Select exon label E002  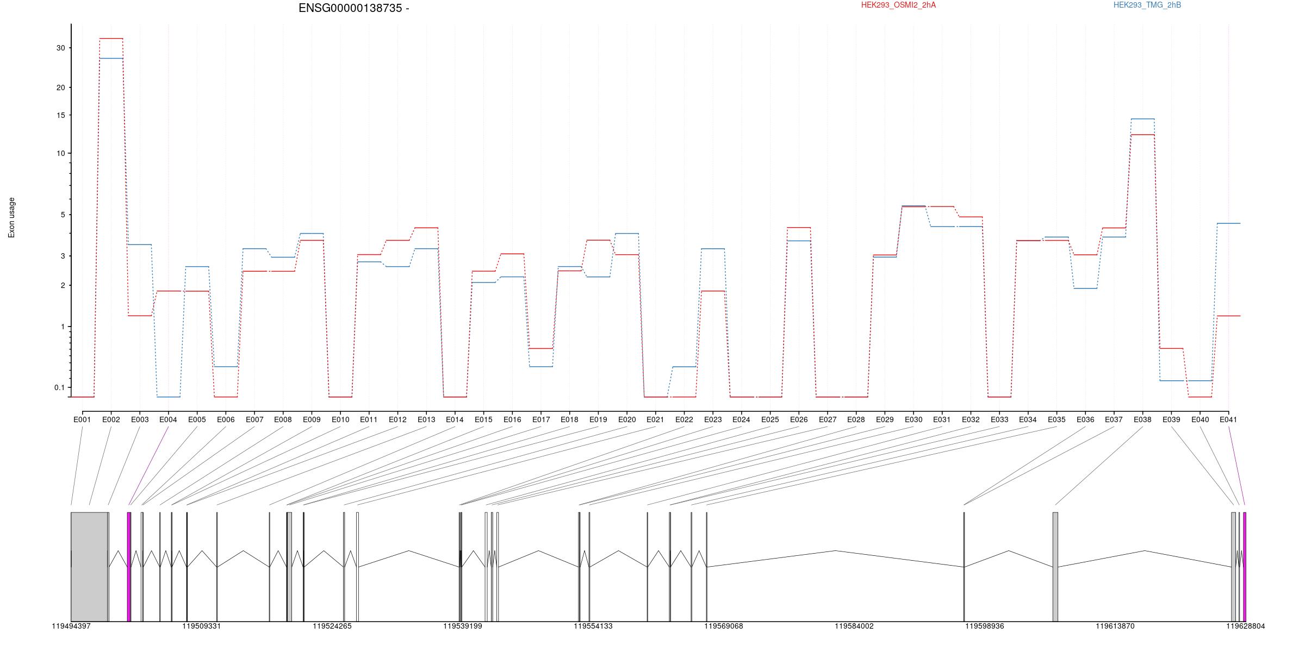(111, 419)
